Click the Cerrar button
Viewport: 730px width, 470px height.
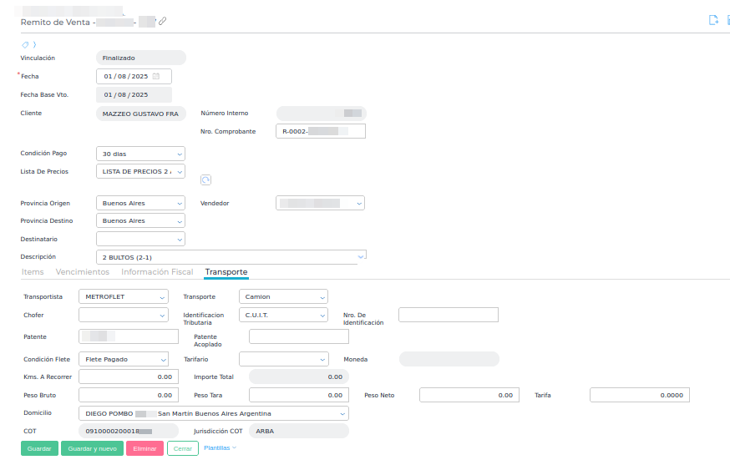(x=183, y=448)
